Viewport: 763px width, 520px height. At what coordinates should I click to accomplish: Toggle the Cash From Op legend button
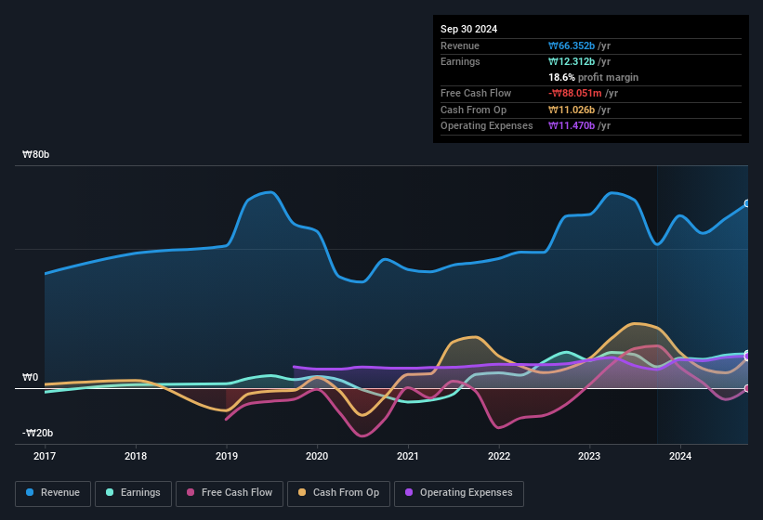point(338,493)
